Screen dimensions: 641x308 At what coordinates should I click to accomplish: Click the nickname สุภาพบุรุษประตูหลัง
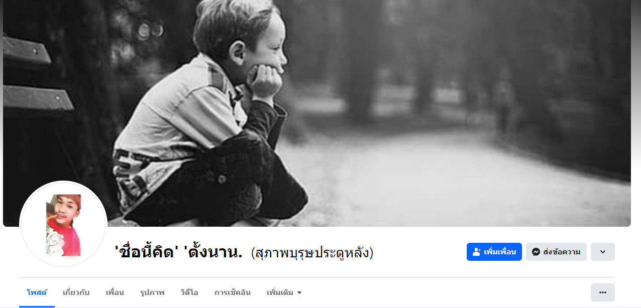312,252
